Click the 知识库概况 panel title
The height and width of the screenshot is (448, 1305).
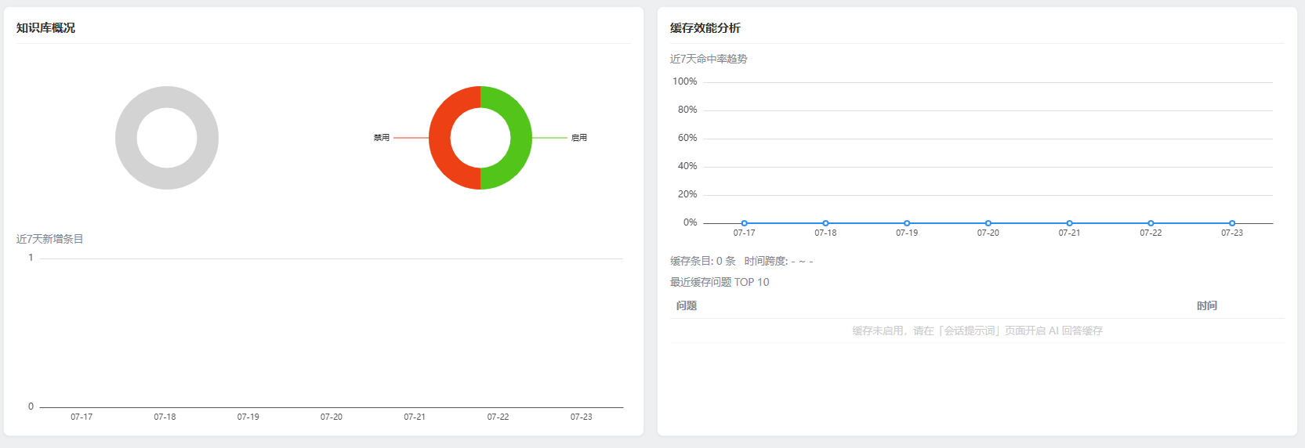(x=45, y=28)
